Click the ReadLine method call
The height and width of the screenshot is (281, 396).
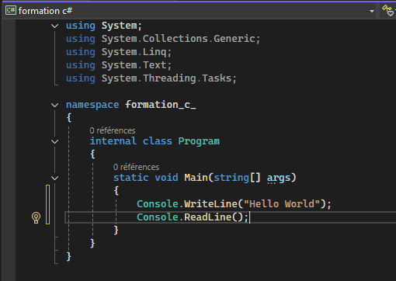click(x=207, y=217)
